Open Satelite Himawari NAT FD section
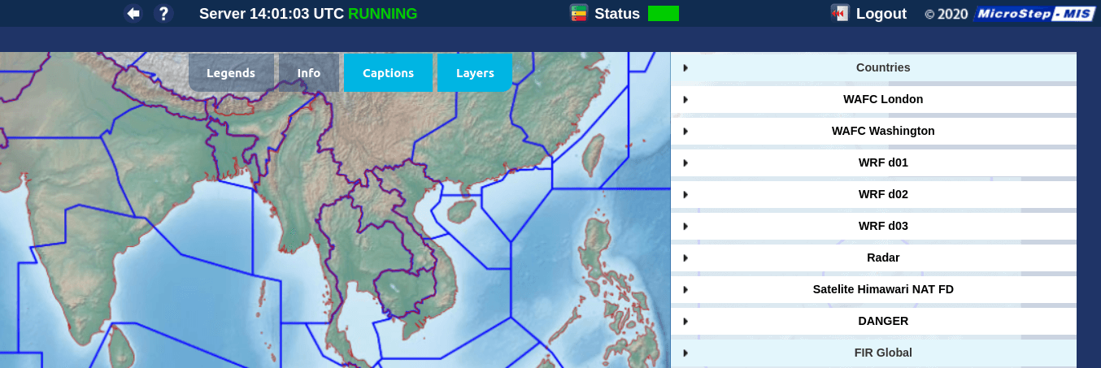This screenshot has width=1101, height=368. (882, 289)
